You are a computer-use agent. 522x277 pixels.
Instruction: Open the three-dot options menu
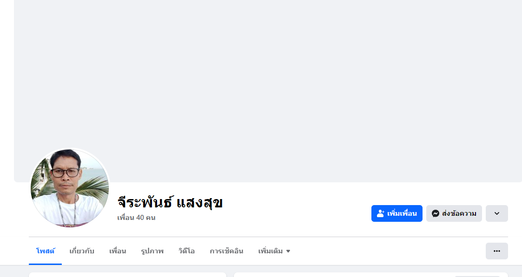coord(496,251)
